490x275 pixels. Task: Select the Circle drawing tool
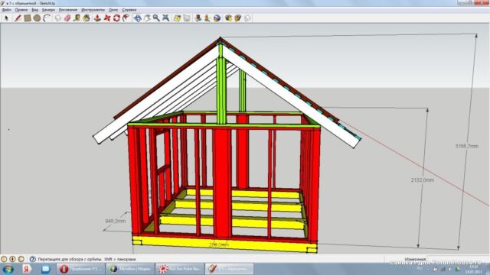(37, 18)
